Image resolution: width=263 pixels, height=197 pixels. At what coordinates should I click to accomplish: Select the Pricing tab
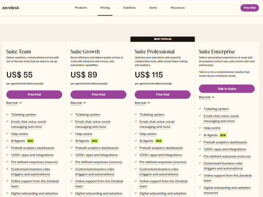[105, 8]
